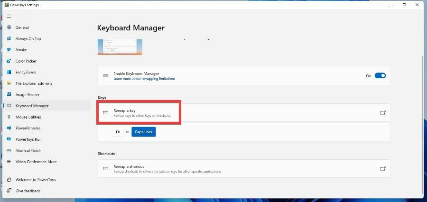Click the Awake cup icon
Screen dimensions: 427x202
point(9,50)
